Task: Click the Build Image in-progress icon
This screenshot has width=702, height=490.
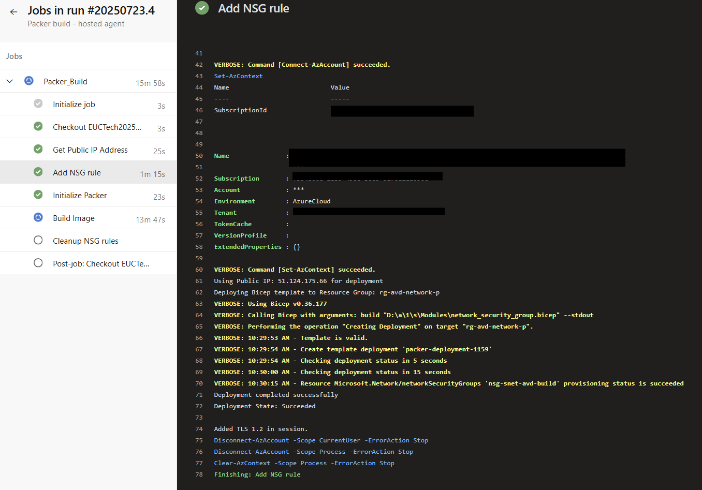Action: point(38,217)
